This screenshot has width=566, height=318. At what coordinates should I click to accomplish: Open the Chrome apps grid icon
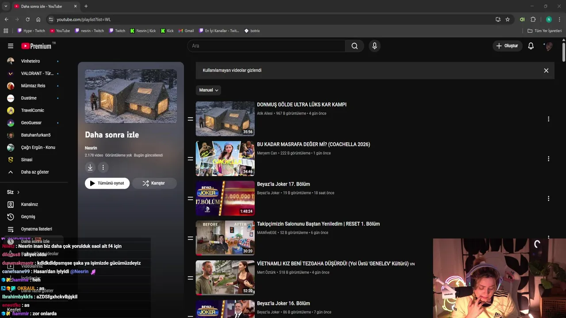(6, 31)
